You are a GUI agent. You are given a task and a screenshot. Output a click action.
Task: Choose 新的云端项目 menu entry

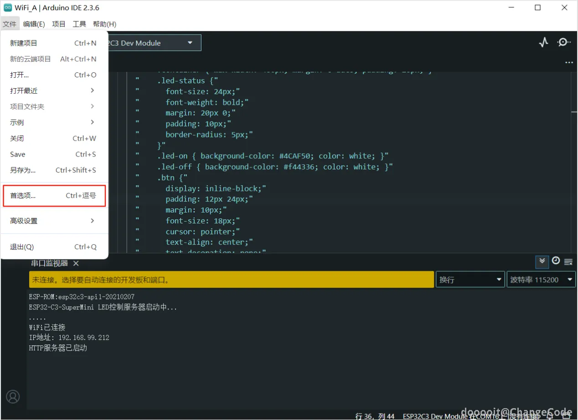click(54, 59)
